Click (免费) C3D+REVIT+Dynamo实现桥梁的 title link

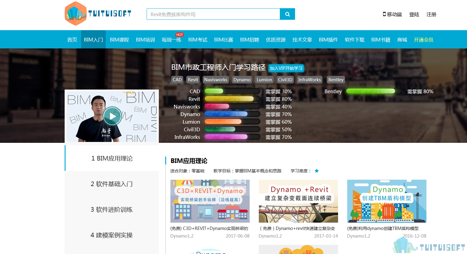[209, 228]
